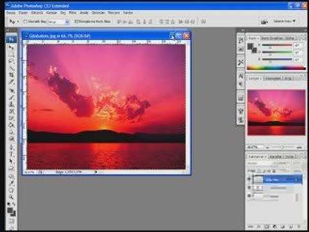Toggle lock transparent pixels in Layers panel
Screen dimensions: 309x232
tap(259, 171)
